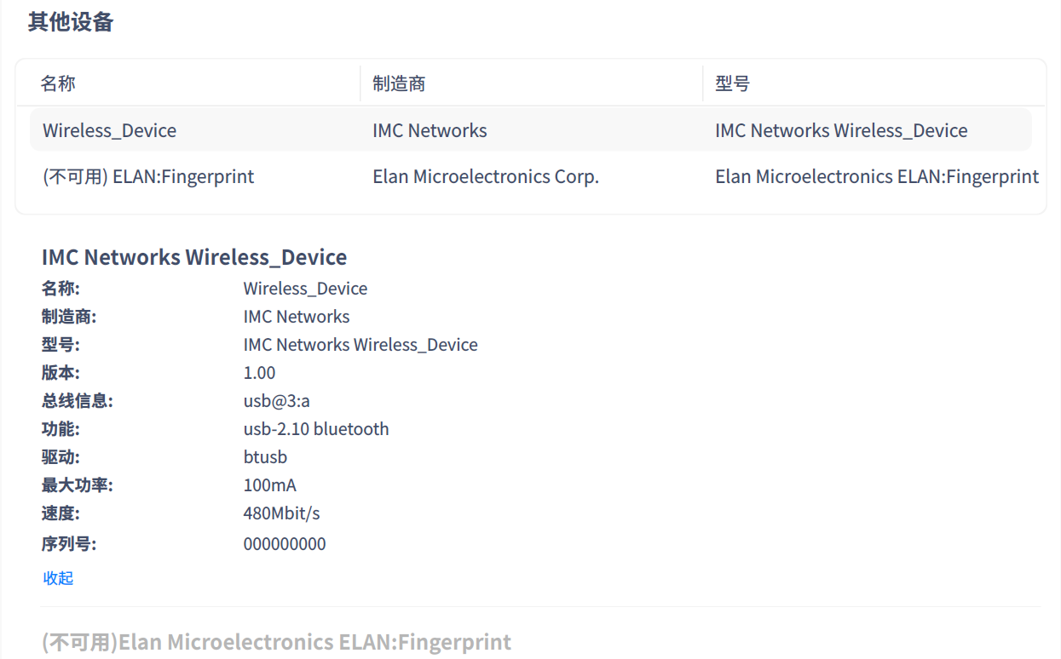This screenshot has width=1061, height=659.
Task: Click Elan Microelectronics Corp. manufacturer cell
Action: point(486,177)
